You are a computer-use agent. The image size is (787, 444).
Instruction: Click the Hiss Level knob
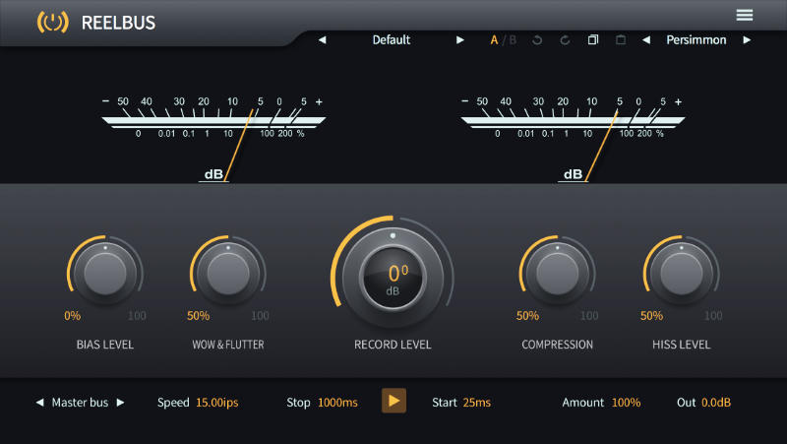coord(681,274)
